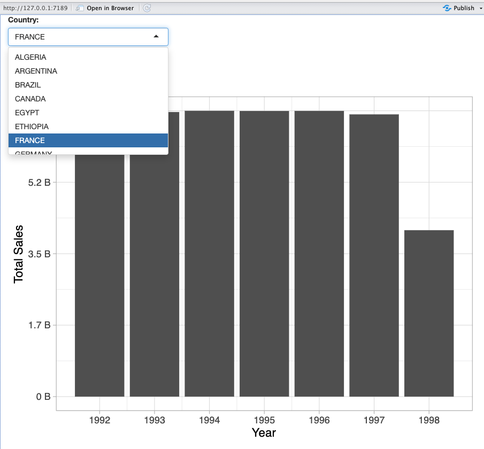Select the partially visible GERMANY option
The height and width of the screenshot is (449, 484).
pos(34,153)
